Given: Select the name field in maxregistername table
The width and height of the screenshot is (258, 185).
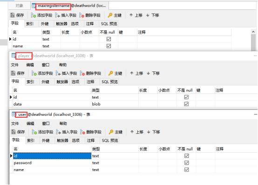Looking at the screenshot, I should 27,46.
